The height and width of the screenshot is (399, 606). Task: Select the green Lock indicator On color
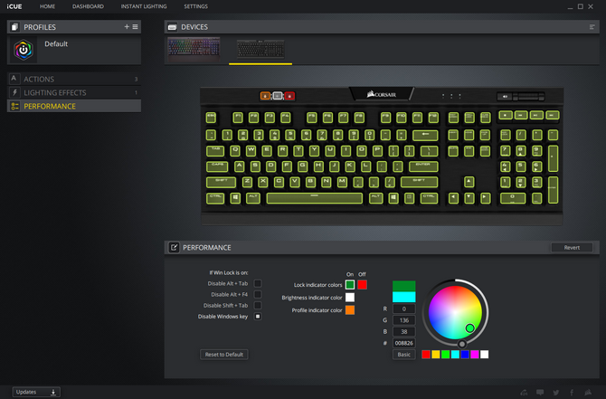(x=350, y=285)
